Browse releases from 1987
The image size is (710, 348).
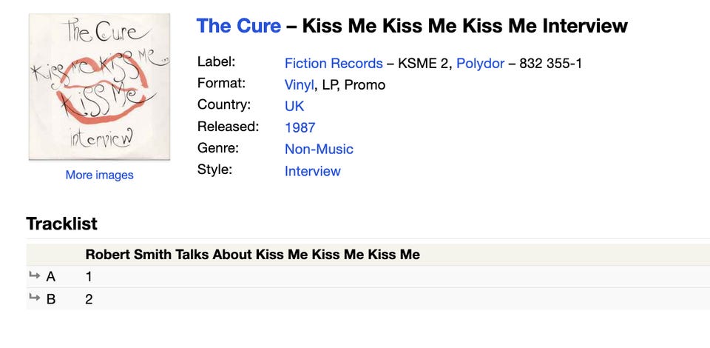[x=300, y=127]
